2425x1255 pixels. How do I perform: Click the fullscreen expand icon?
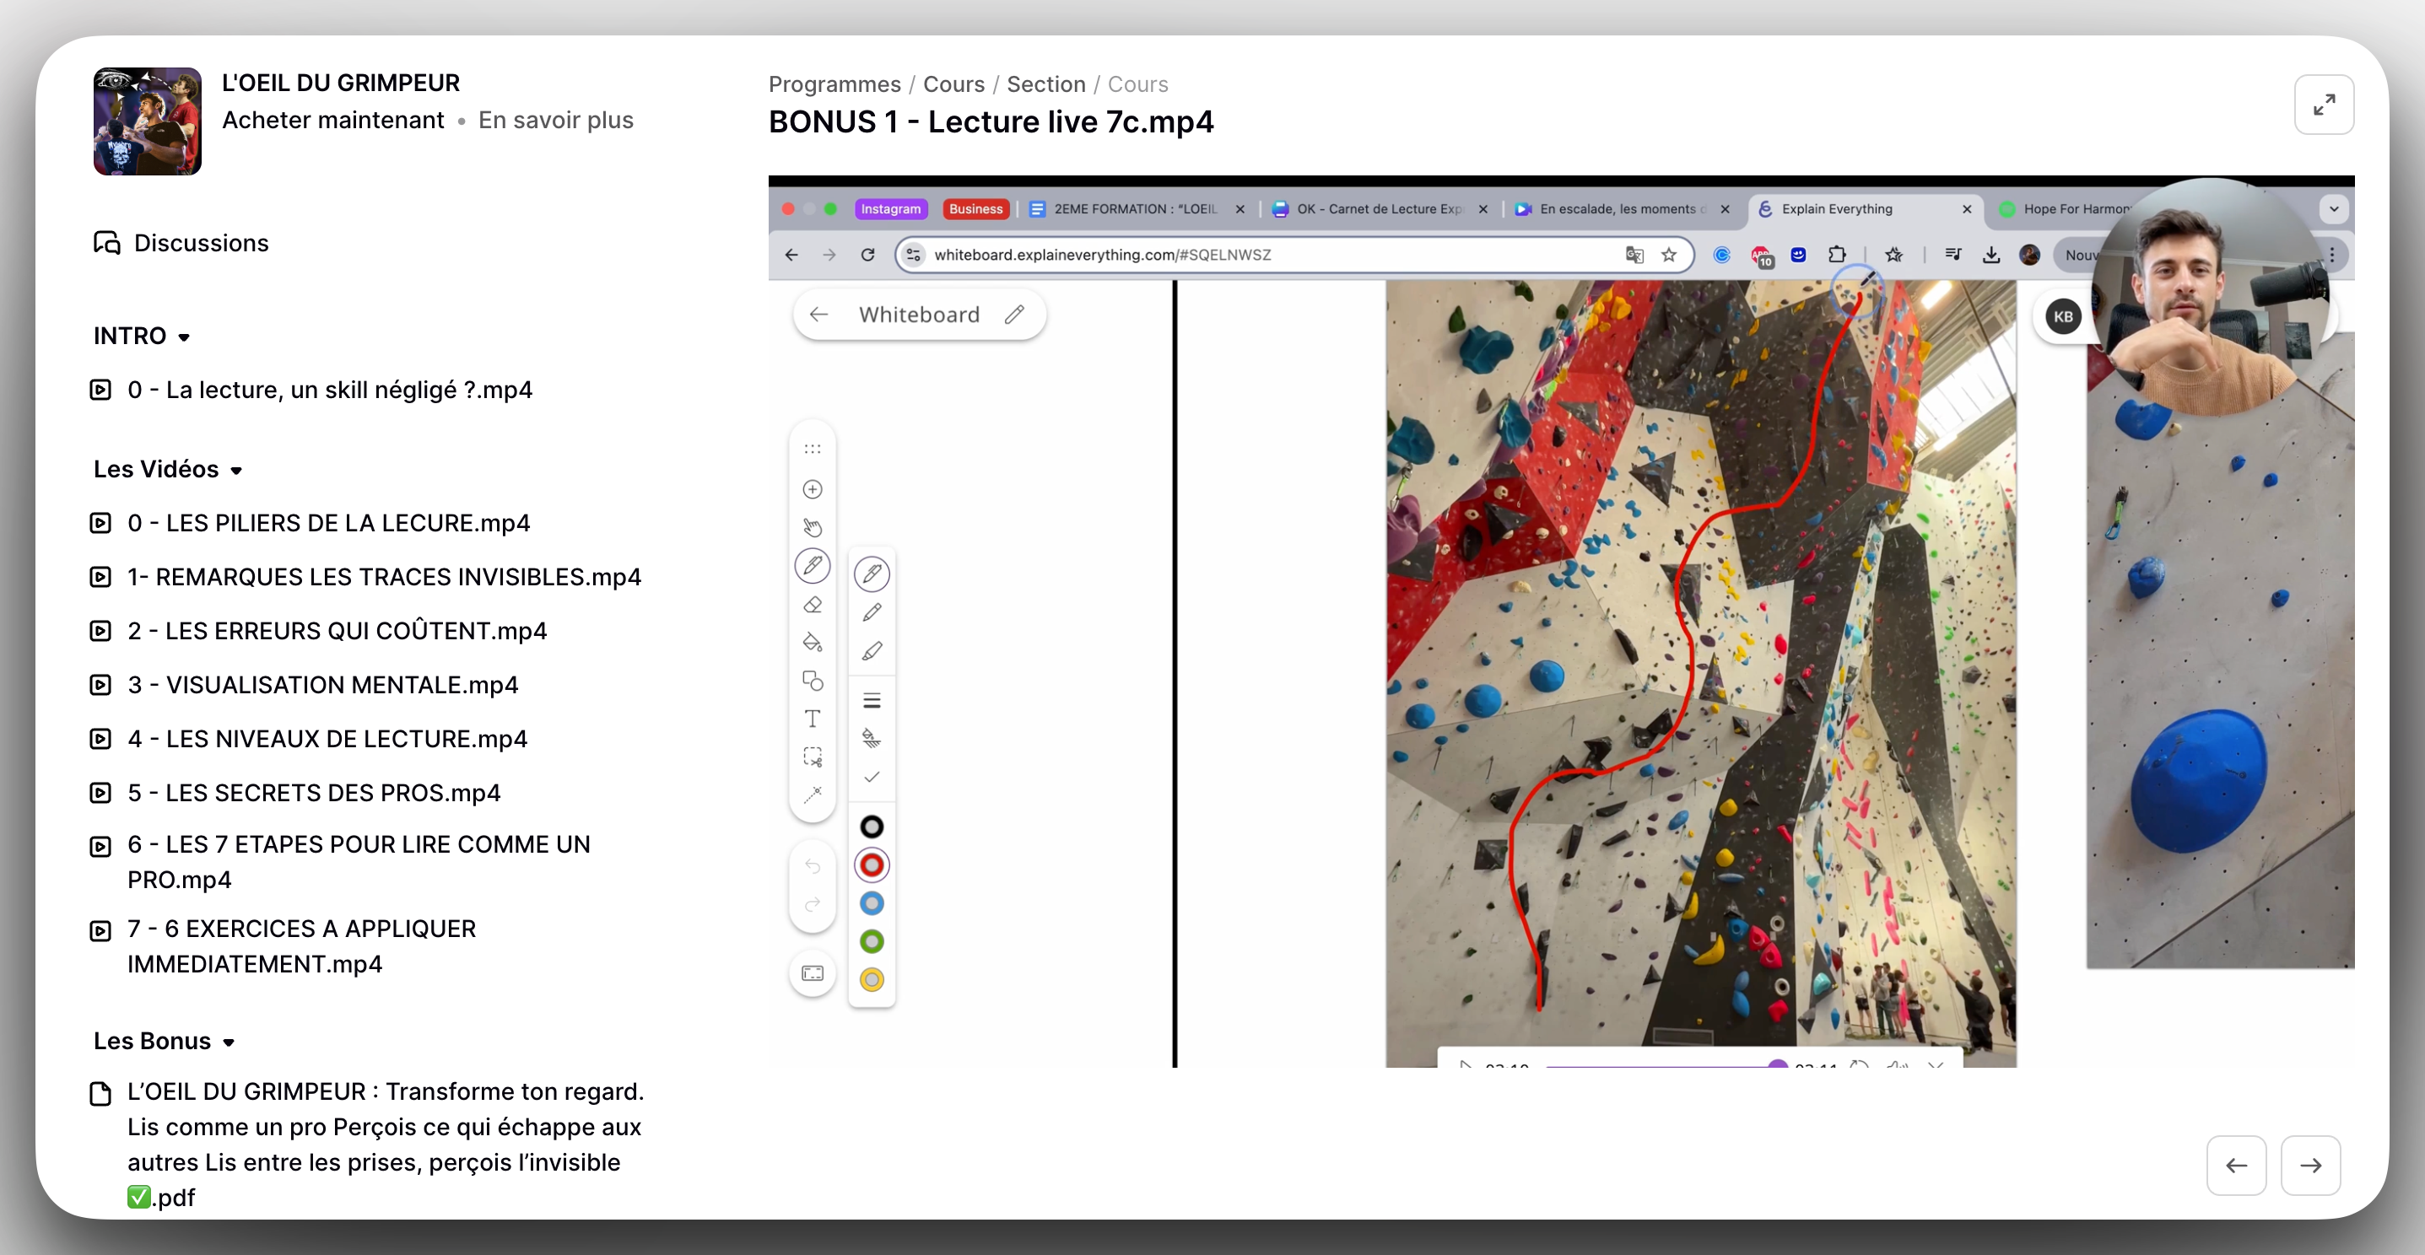point(2324,105)
